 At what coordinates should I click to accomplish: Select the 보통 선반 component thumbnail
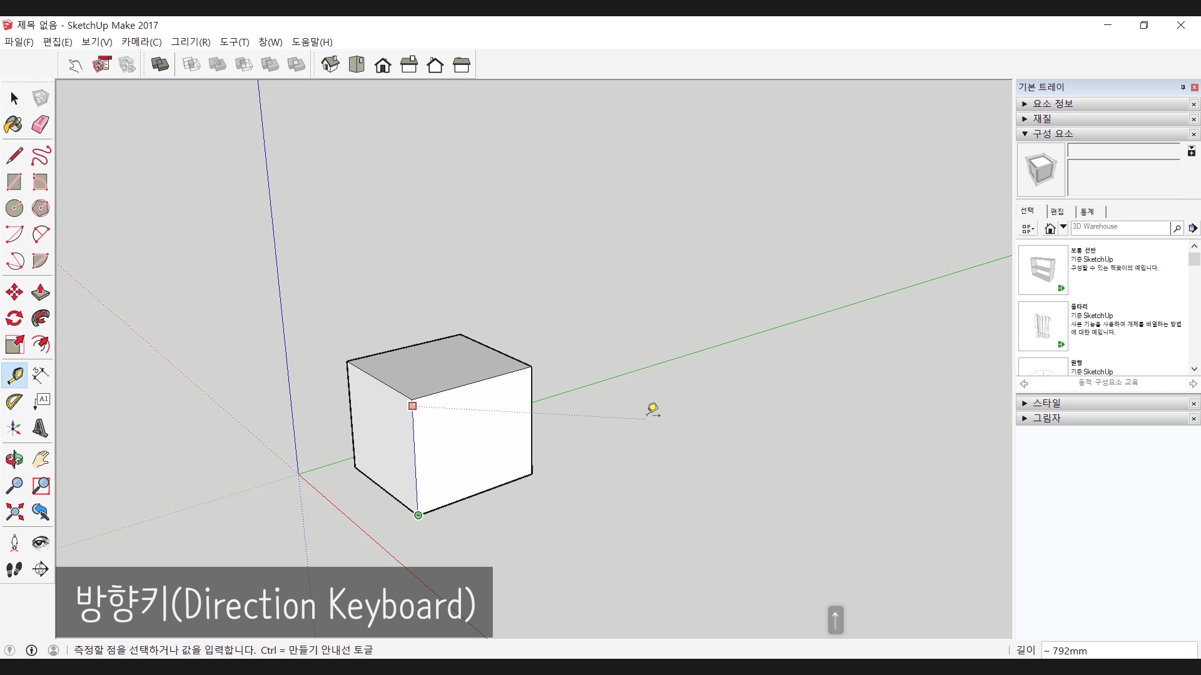pos(1043,270)
